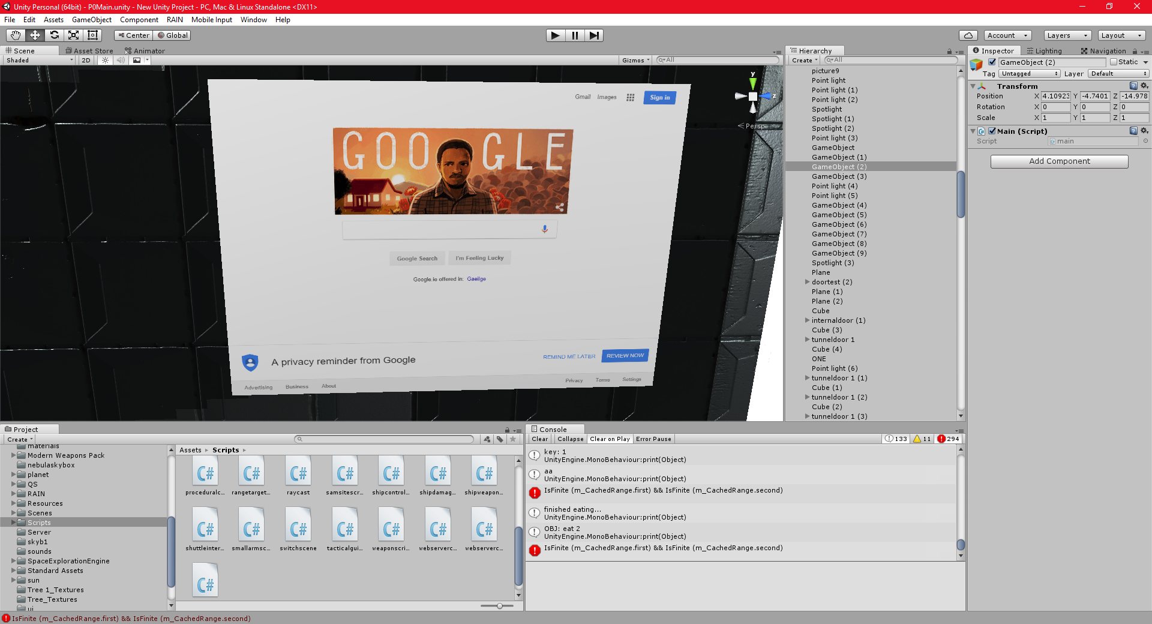Toggle Main Script enabled checkbox
The image size is (1152, 624).
[x=992, y=131]
